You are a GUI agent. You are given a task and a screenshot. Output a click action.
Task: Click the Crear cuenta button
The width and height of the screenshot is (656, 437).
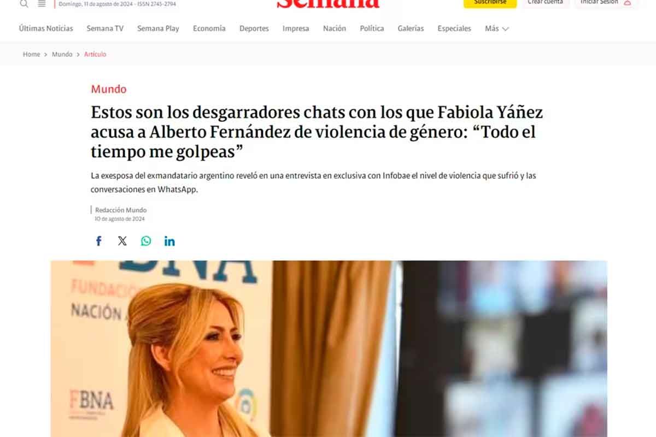click(x=545, y=3)
